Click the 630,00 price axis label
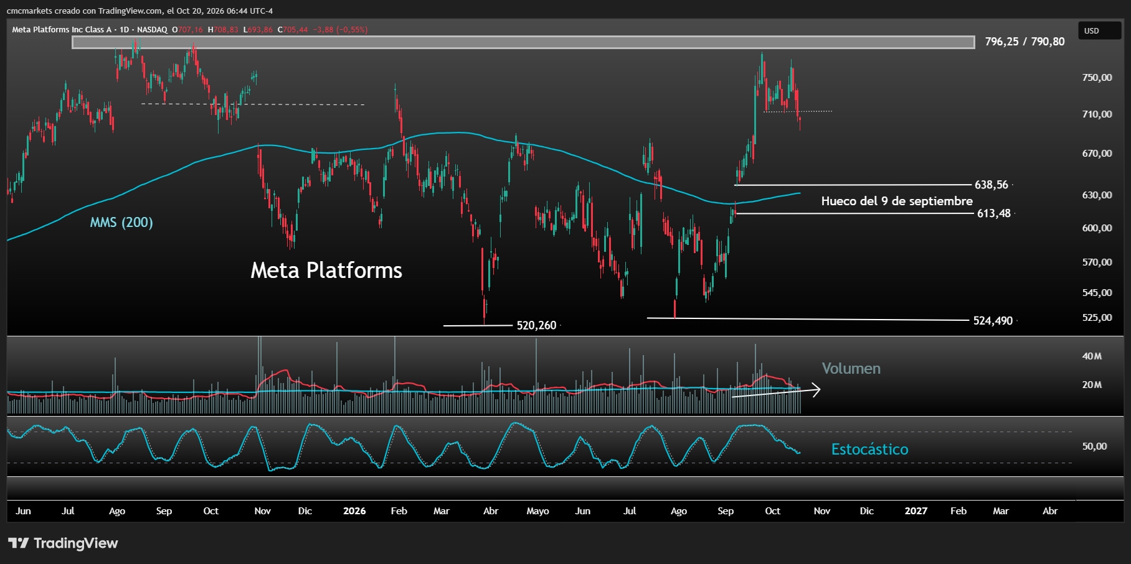The width and height of the screenshot is (1131, 564). [x=1097, y=195]
